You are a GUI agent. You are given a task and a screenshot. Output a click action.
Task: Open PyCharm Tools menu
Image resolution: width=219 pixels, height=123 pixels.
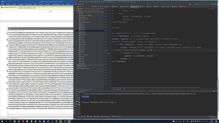[103, 2]
